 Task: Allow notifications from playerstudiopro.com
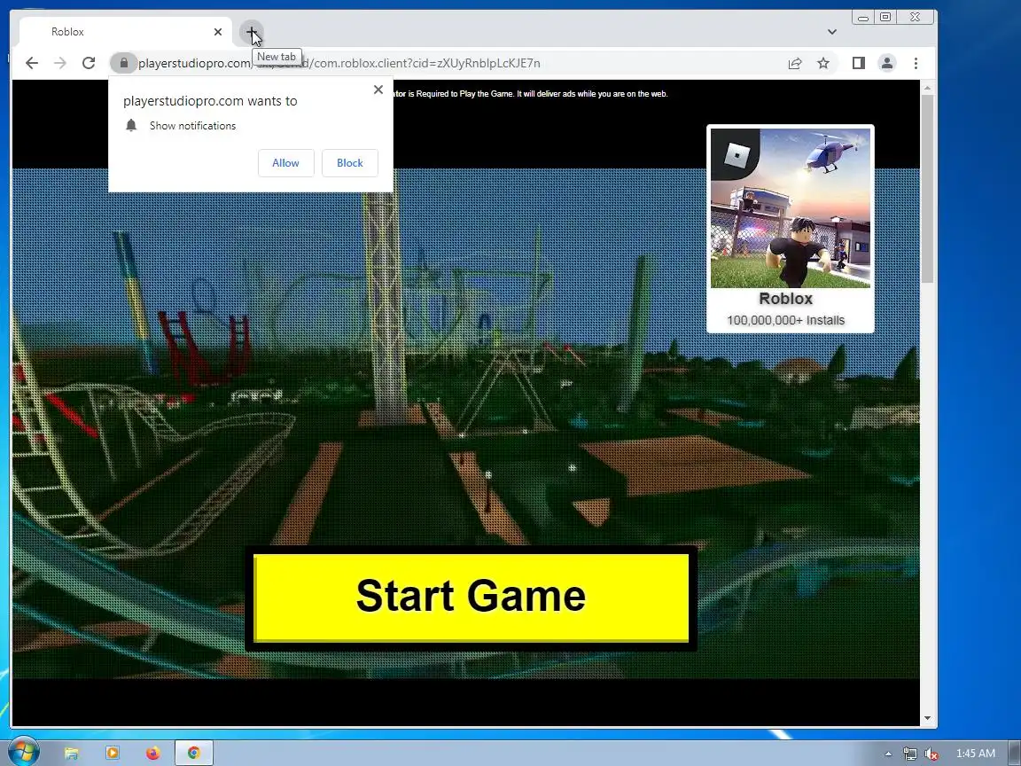[286, 163]
